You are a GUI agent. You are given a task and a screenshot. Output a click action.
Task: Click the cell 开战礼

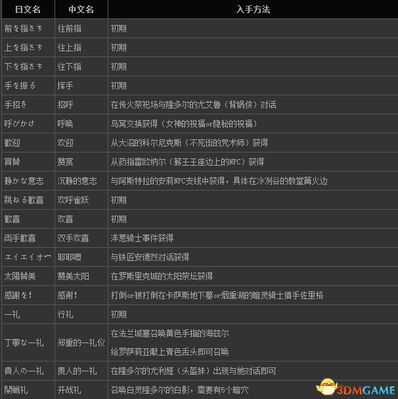81,390
